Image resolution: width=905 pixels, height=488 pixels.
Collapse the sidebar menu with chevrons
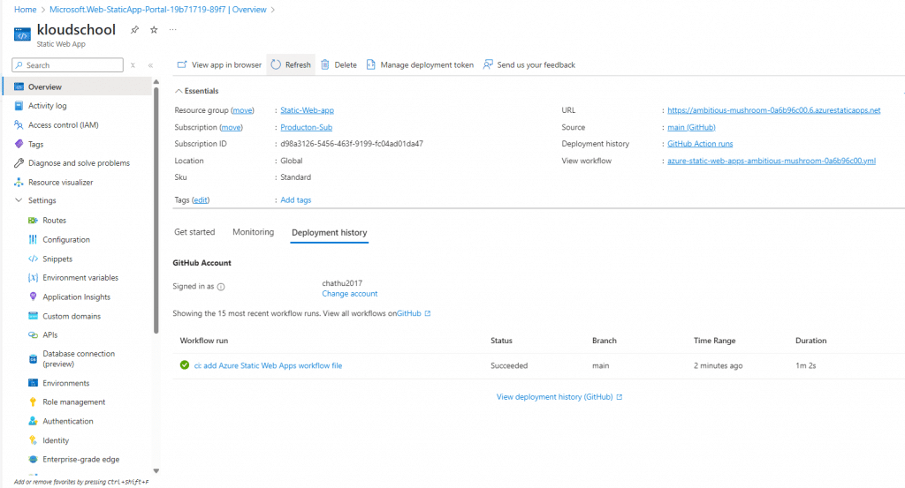pyautogui.click(x=150, y=65)
